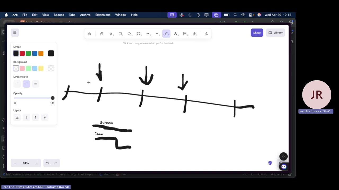Select the Selection arrow tool
This screenshot has height=190, width=339.
[x=111, y=34]
